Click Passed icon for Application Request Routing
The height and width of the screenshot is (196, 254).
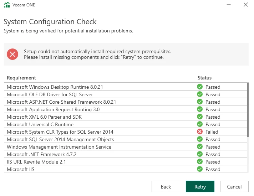(x=200, y=109)
